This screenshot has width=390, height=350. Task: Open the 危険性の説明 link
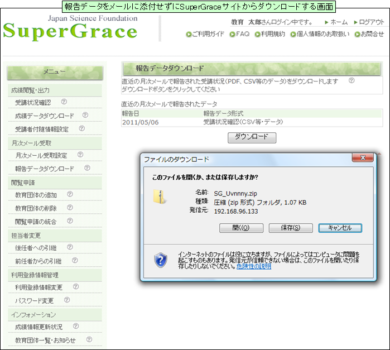coord(254,266)
